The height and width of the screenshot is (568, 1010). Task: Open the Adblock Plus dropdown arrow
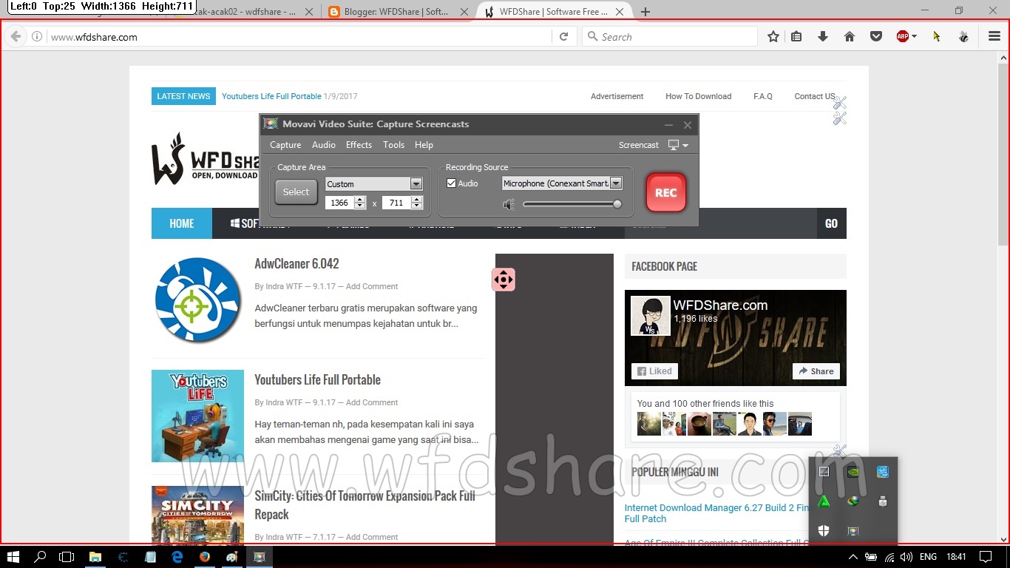(x=915, y=36)
